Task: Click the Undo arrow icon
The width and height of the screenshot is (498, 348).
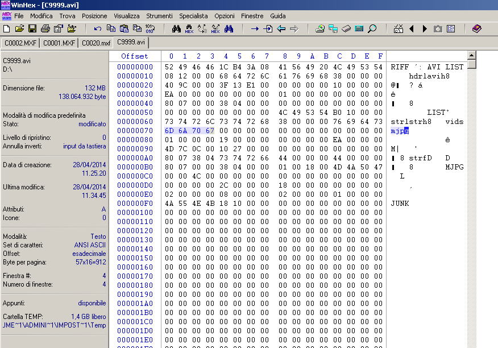Action: click(x=98, y=28)
